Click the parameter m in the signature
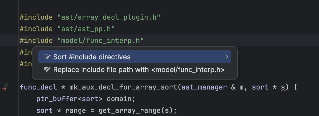319x116 pixels. 241,87
